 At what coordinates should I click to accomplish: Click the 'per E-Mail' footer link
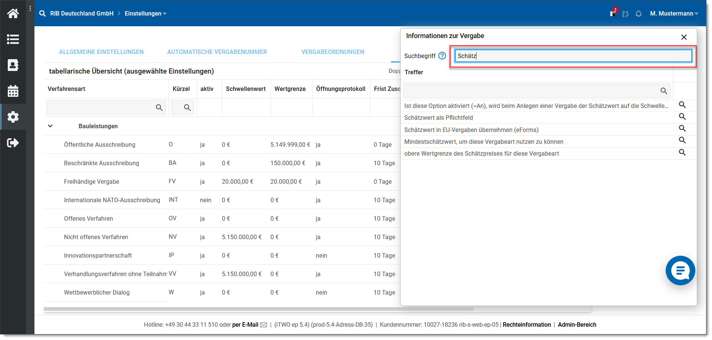click(x=245, y=325)
